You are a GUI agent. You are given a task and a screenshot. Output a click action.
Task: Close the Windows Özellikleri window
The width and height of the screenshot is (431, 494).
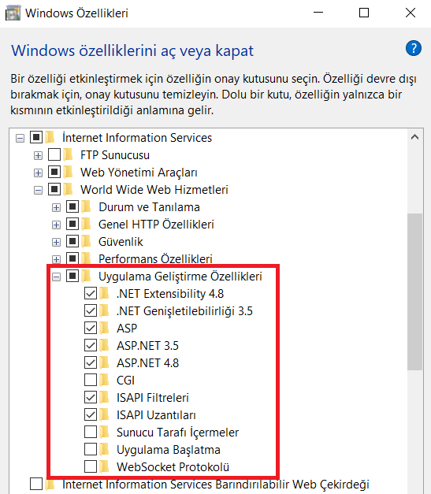(411, 13)
